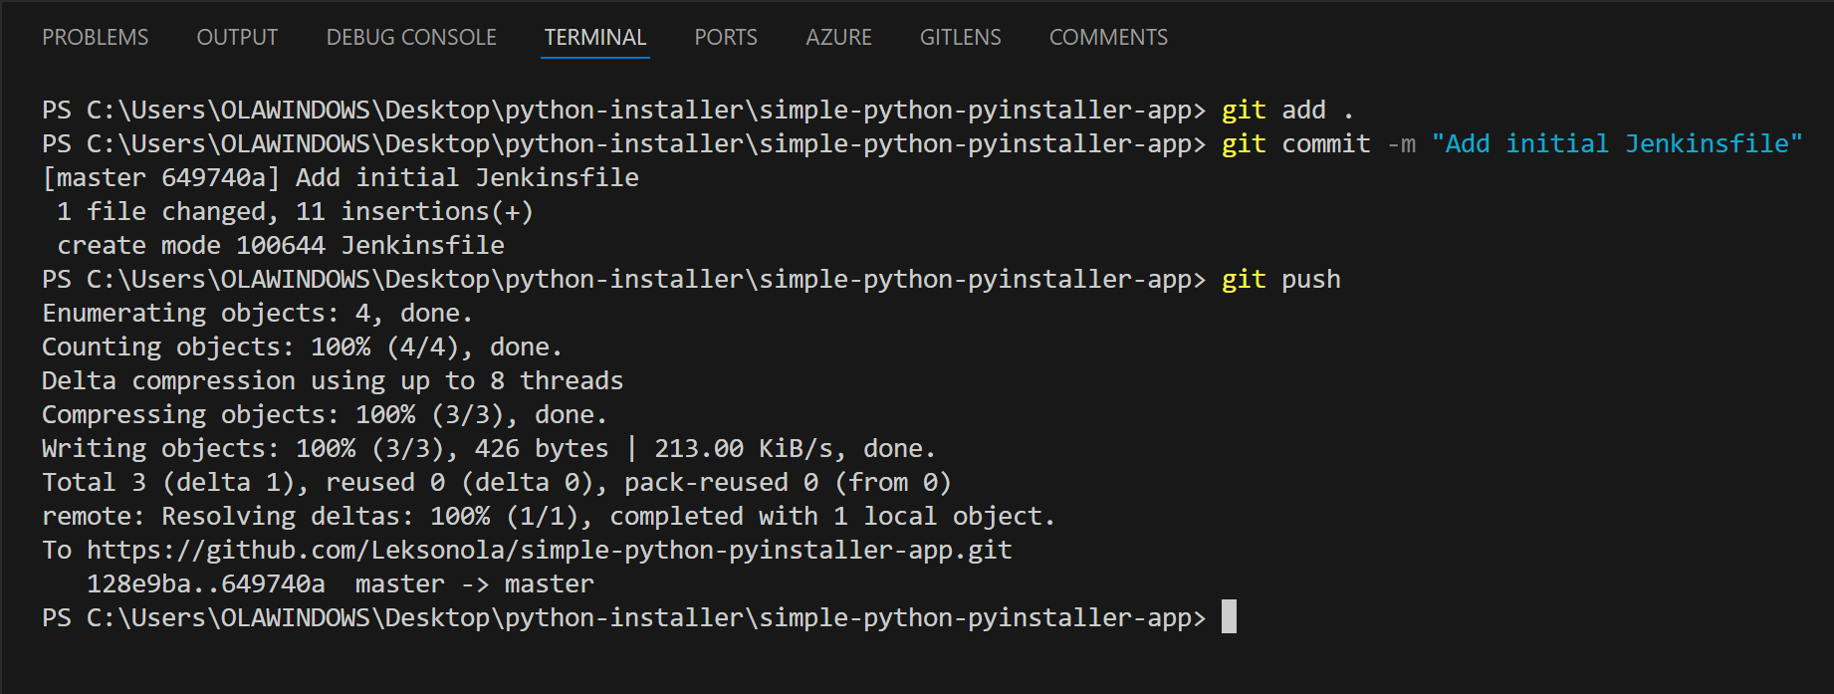Click the "Writing objects" 426 bytes line
Image resolution: width=1834 pixels, height=694 pixels.
coord(489,448)
